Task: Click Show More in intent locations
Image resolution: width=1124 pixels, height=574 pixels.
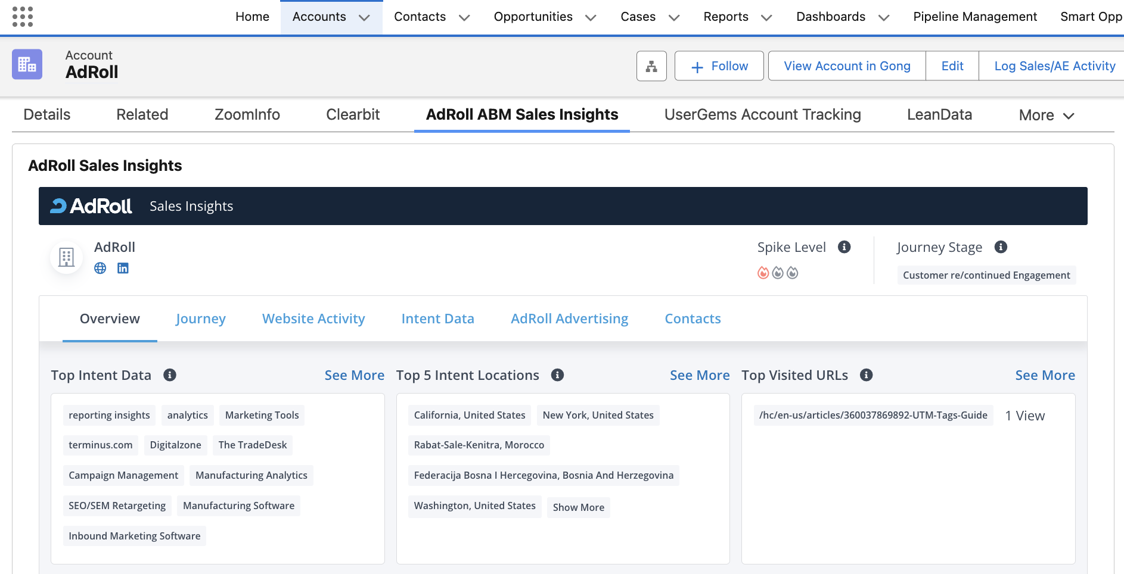Action: click(578, 507)
